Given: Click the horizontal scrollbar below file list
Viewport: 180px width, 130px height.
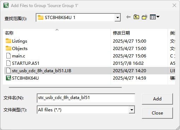Looking at the screenshot, I should [x=65, y=87].
